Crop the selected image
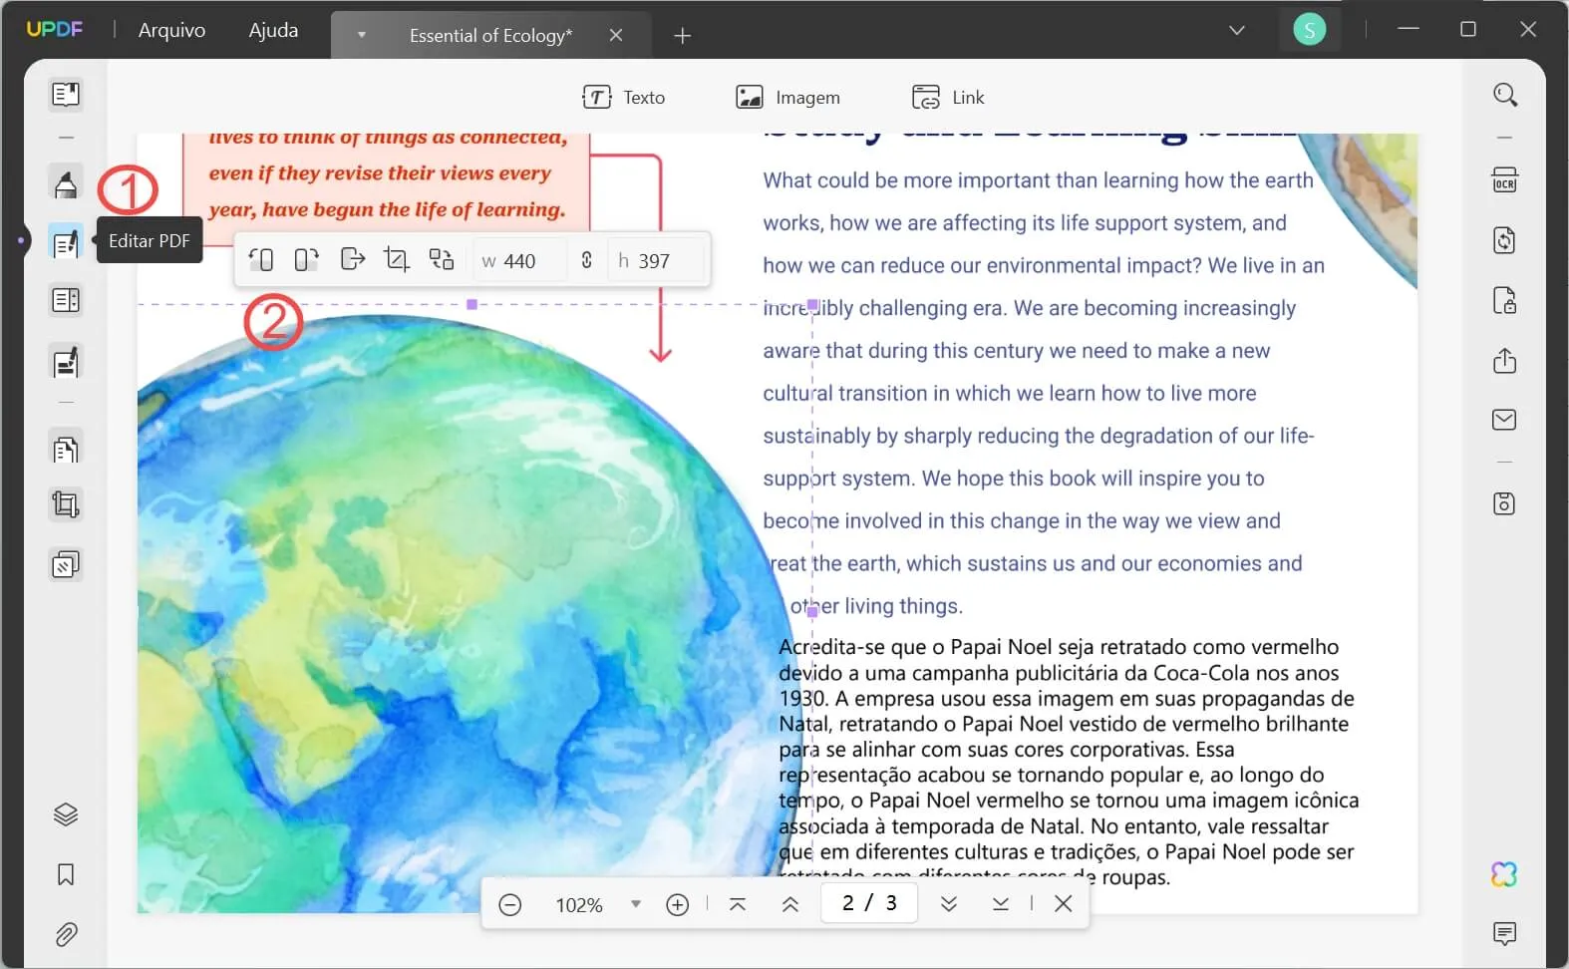 pyautogui.click(x=397, y=260)
